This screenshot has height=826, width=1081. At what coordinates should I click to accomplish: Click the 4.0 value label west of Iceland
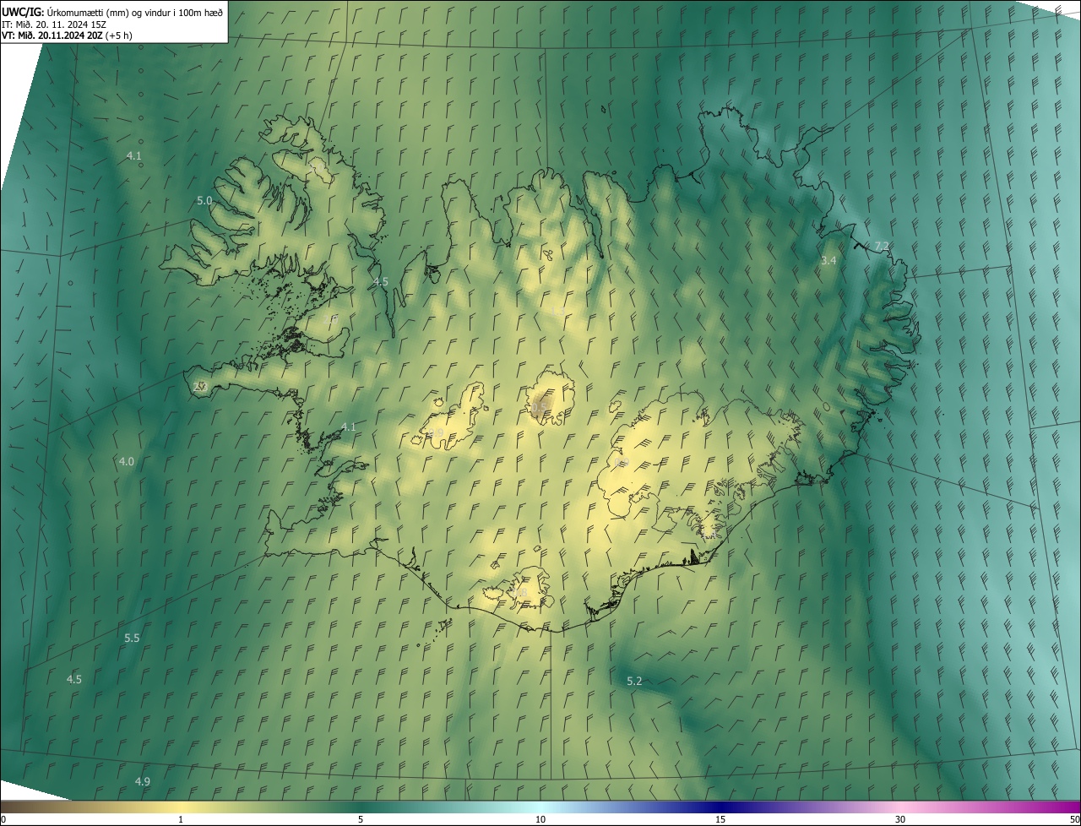pos(126,461)
